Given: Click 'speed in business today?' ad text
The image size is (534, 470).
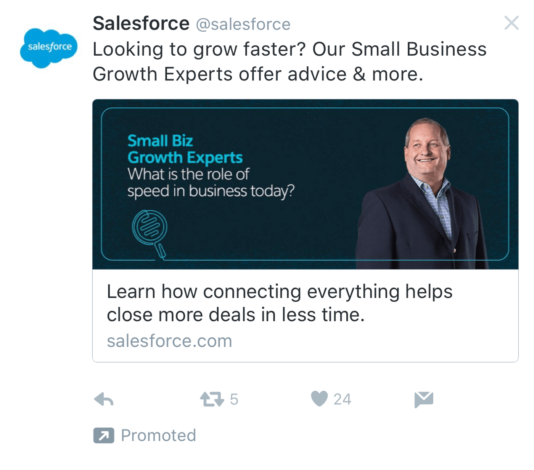Looking at the screenshot, I should (x=211, y=191).
